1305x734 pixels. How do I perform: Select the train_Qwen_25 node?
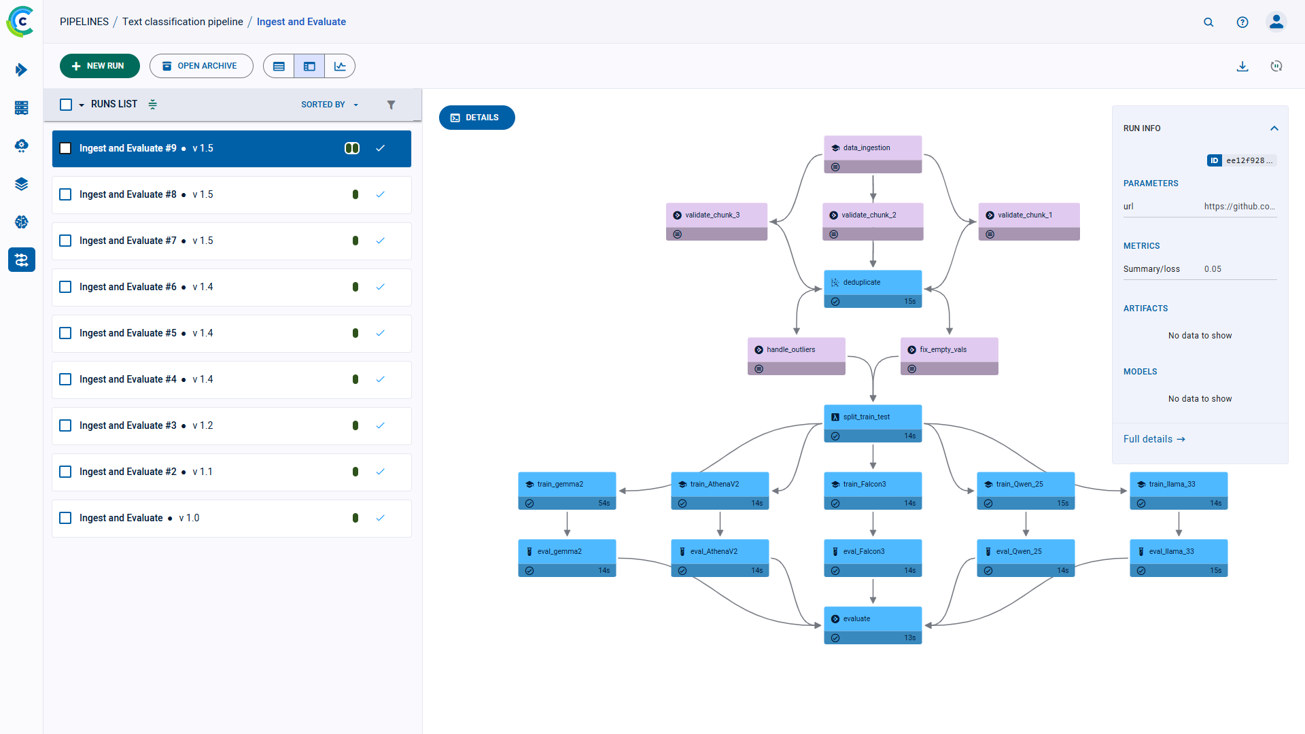tap(1026, 491)
